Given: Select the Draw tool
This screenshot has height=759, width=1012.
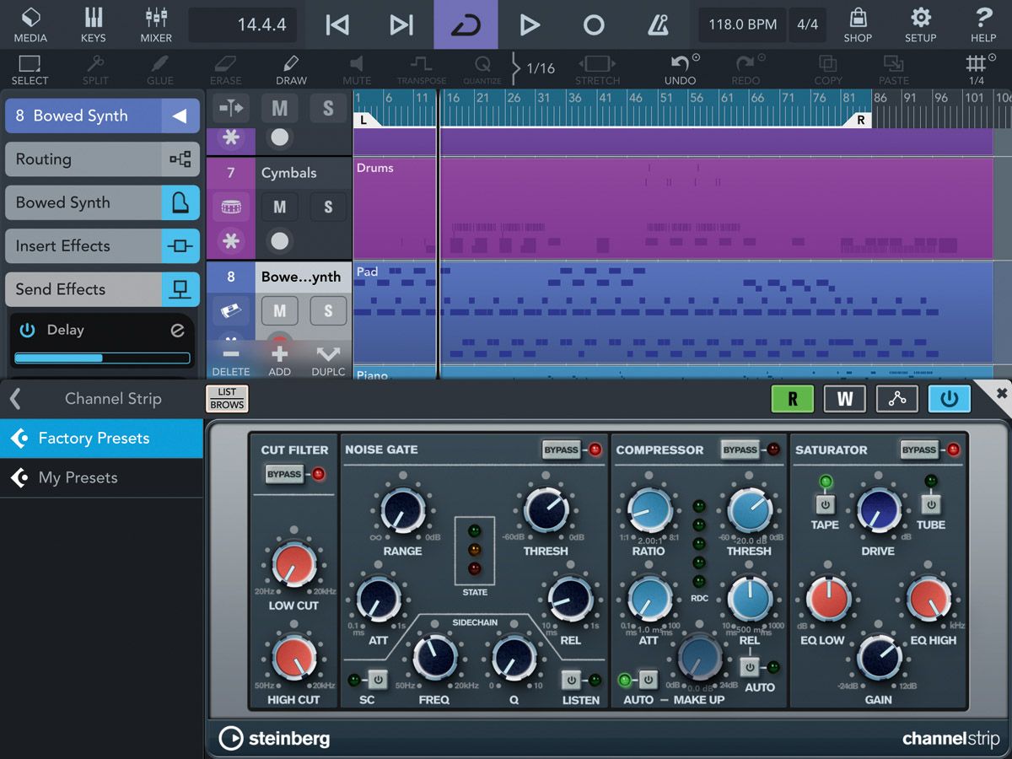Looking at the screenshot, I should point(291,67).
